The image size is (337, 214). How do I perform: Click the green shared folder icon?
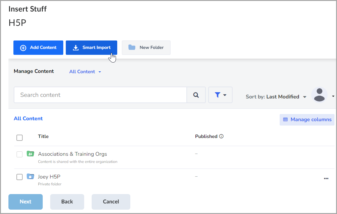(x=30, y=154)
